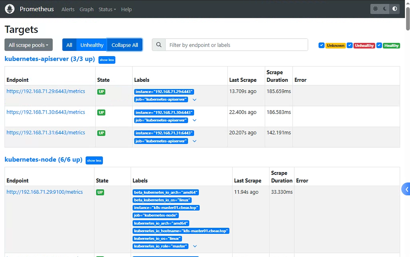Image resolution: width=410 pixels, height=257 pixels.
Task: Click the magnifier search icon
Action: (x=159, y=45)
